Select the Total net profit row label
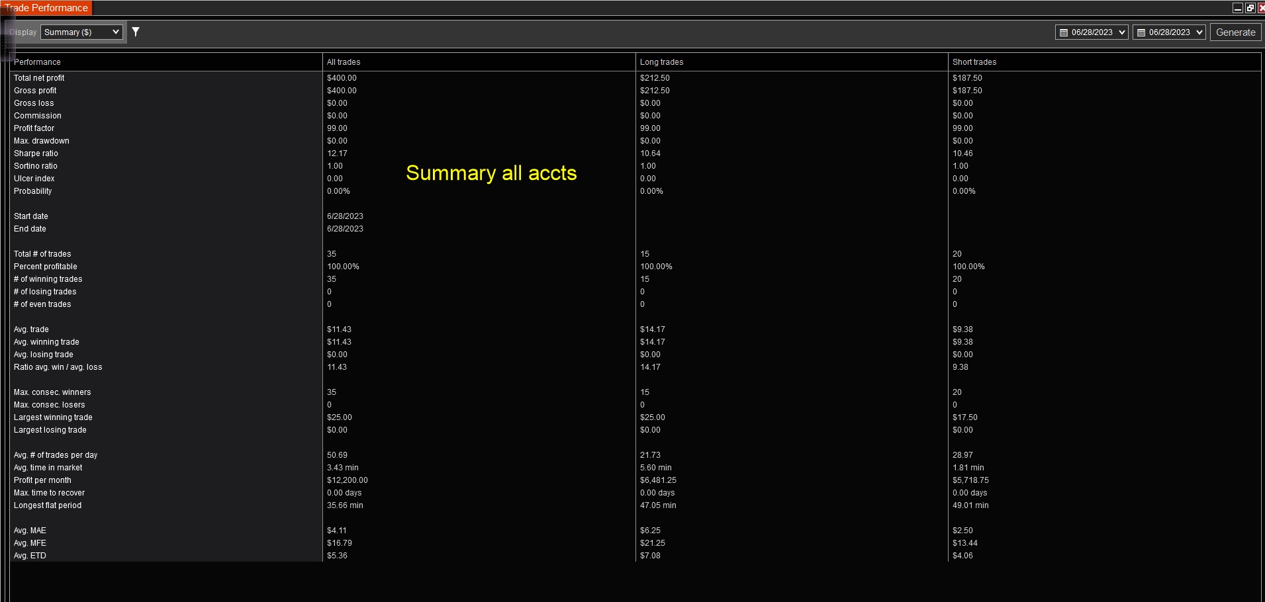Screen dimensions: 1265x602 click(39, 78)
